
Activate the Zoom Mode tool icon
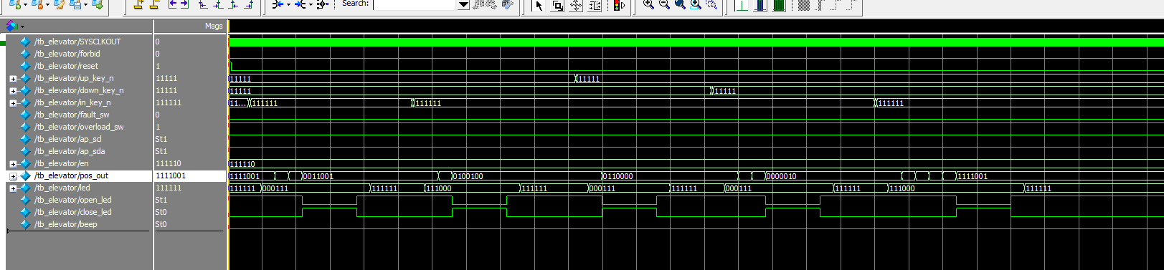(x=557, y=5)
